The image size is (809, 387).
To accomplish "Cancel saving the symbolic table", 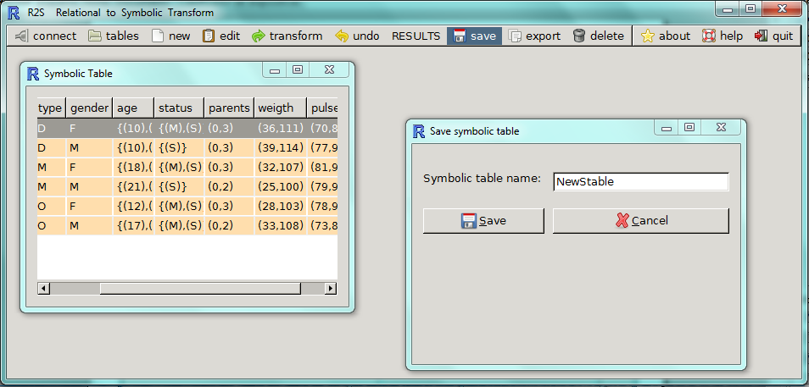I will [x=640, y=220].
